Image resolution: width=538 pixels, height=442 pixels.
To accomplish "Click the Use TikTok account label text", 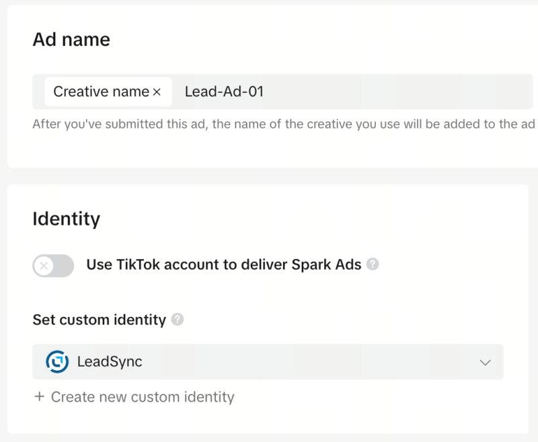I will 224,264.
